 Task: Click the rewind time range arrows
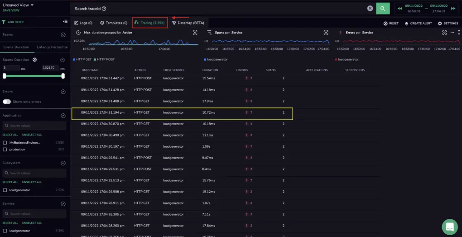point(399,9)
